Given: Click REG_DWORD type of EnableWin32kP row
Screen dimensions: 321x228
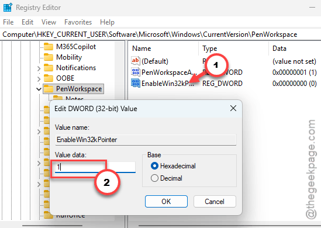Looking at the screenshot, I should tap(222, 83).
